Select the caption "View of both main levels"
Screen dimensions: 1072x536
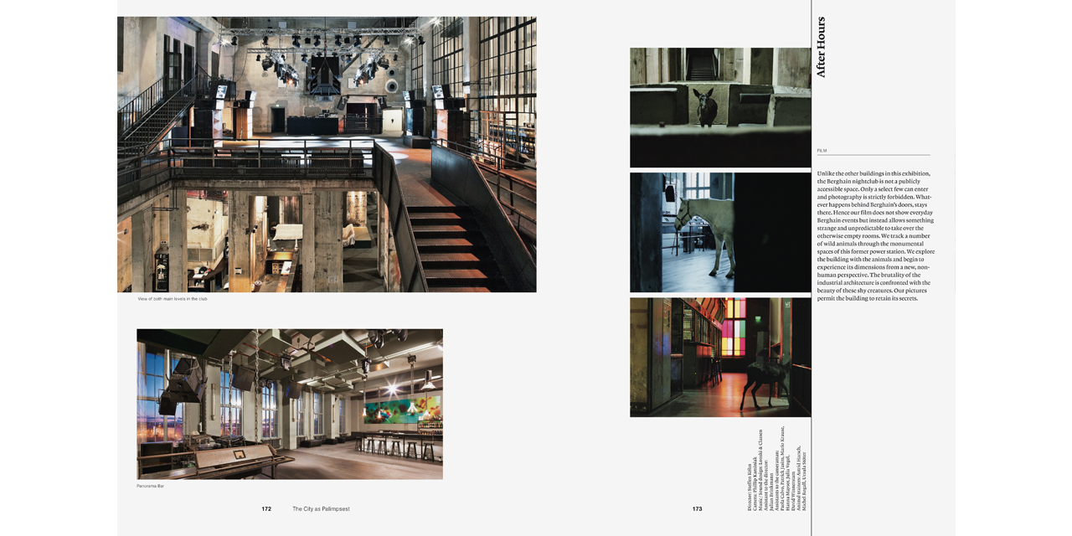(x=173, y=299)
